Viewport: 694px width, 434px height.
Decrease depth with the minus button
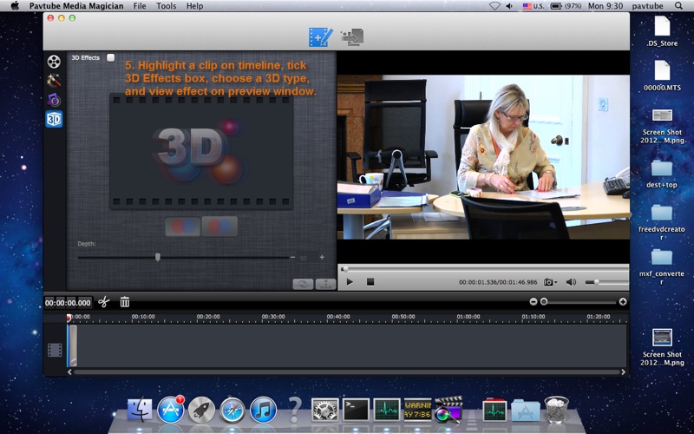pos(292,257)
